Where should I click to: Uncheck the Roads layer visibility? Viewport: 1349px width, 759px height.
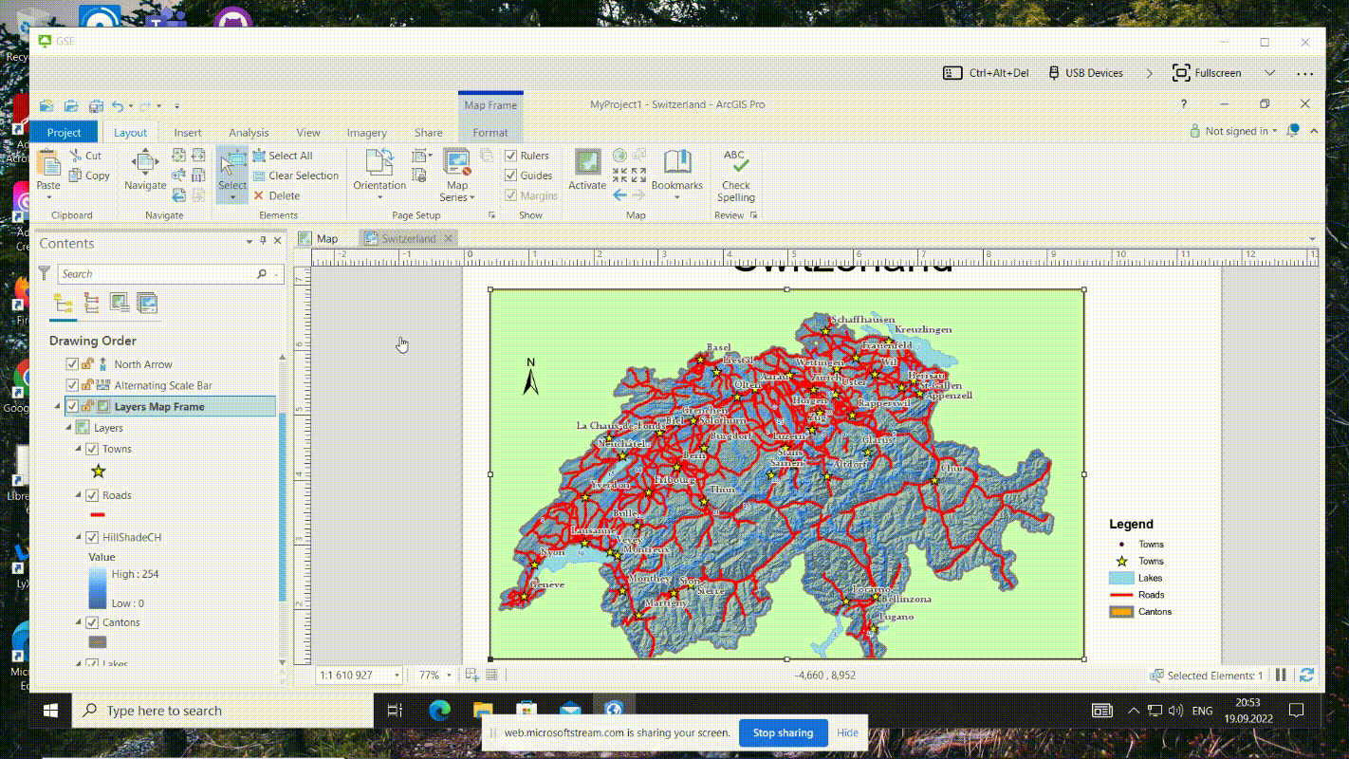coord(92,495)
